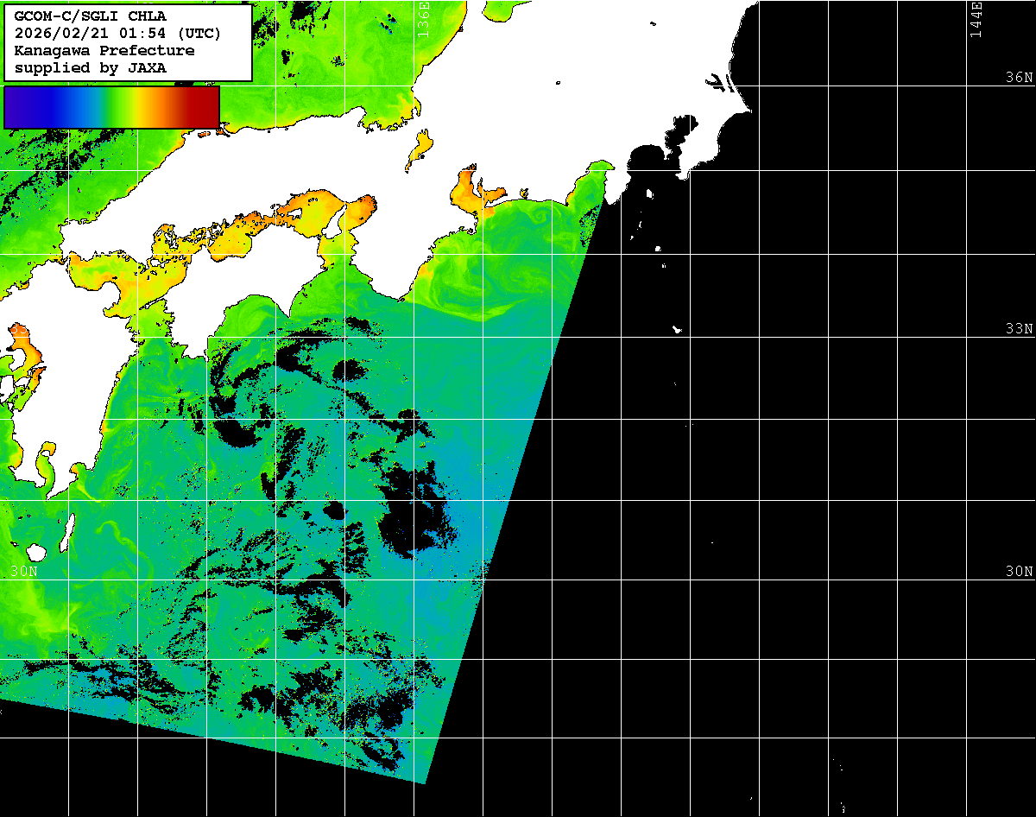Click Awaji Island in the Inland Sea
Screen dimensions: 1036x817
click(x=332, y=223)
